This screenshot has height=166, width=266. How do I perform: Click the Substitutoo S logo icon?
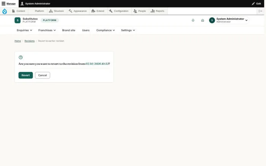tap(17, 20)
